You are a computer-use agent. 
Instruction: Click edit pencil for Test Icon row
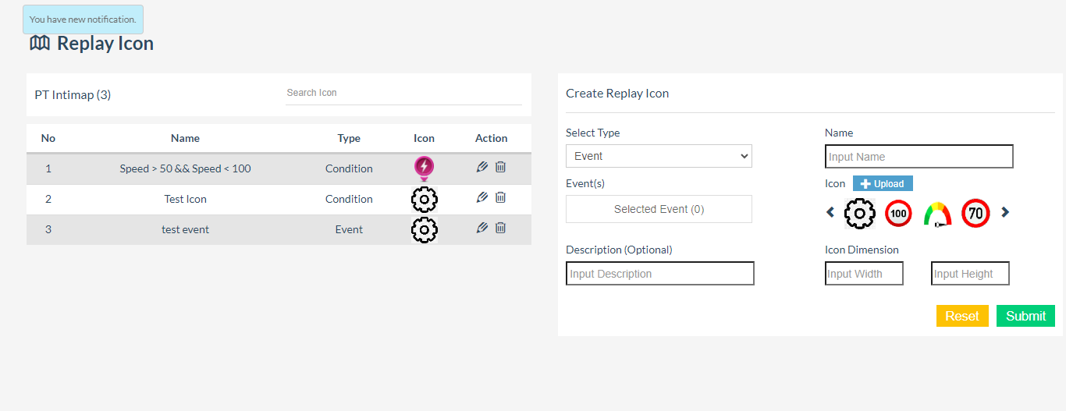(482, 197)
